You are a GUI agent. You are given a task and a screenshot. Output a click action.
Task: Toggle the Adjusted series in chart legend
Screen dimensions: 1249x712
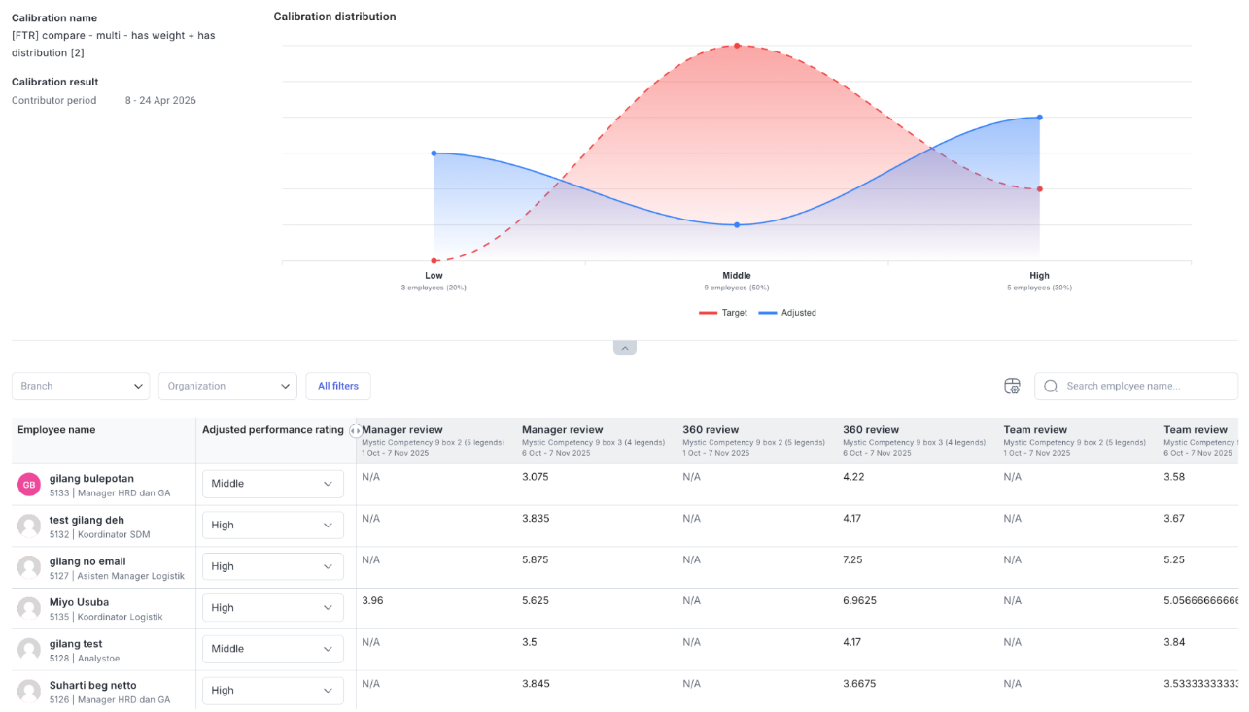(x=787, y=313)
